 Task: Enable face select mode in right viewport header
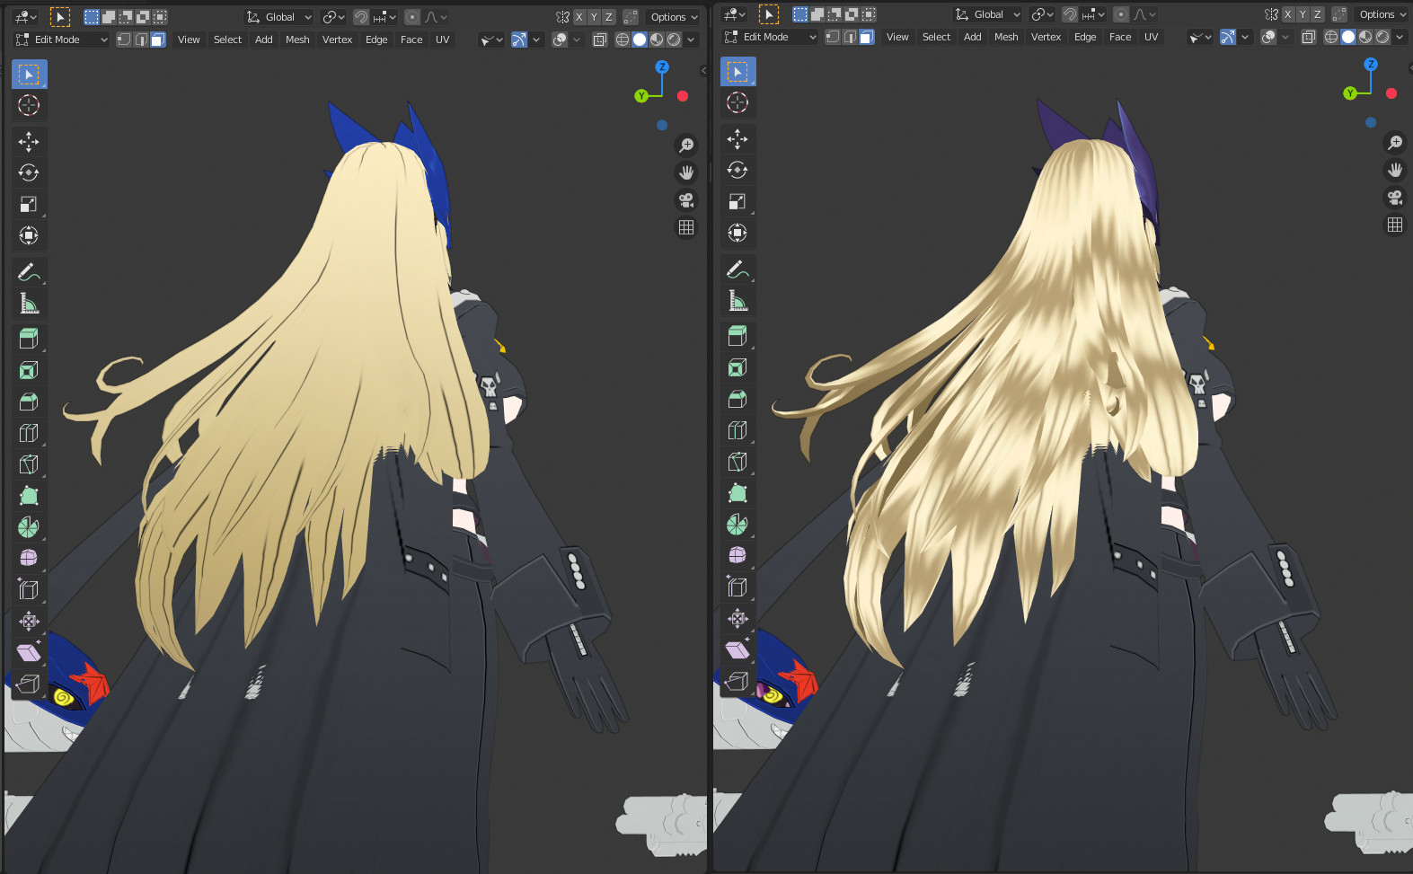[866, 37]
